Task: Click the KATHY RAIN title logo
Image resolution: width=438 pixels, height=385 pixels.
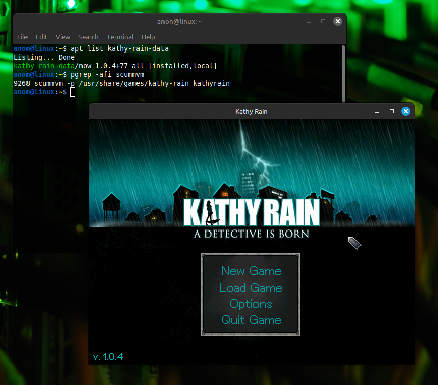Action: [x=251, y=213]
